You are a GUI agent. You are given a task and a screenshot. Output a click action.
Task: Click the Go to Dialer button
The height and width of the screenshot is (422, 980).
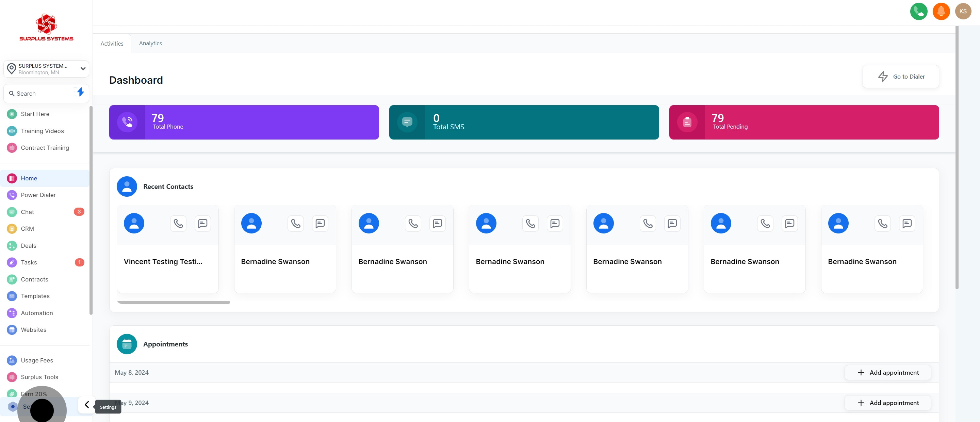(x=900, y=77)
